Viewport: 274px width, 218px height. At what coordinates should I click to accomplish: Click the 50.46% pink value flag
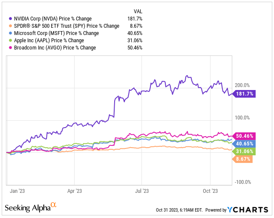pyautogui.click(x=244, y=136)
